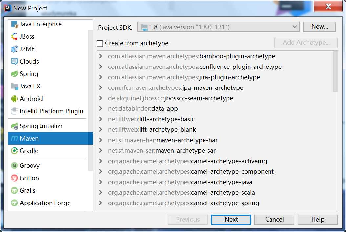Viewport: 346px width, 232px height.
Task: Expand confluence-plugin-archetype node
Action: pyautogui.click(x=101, y=67)
